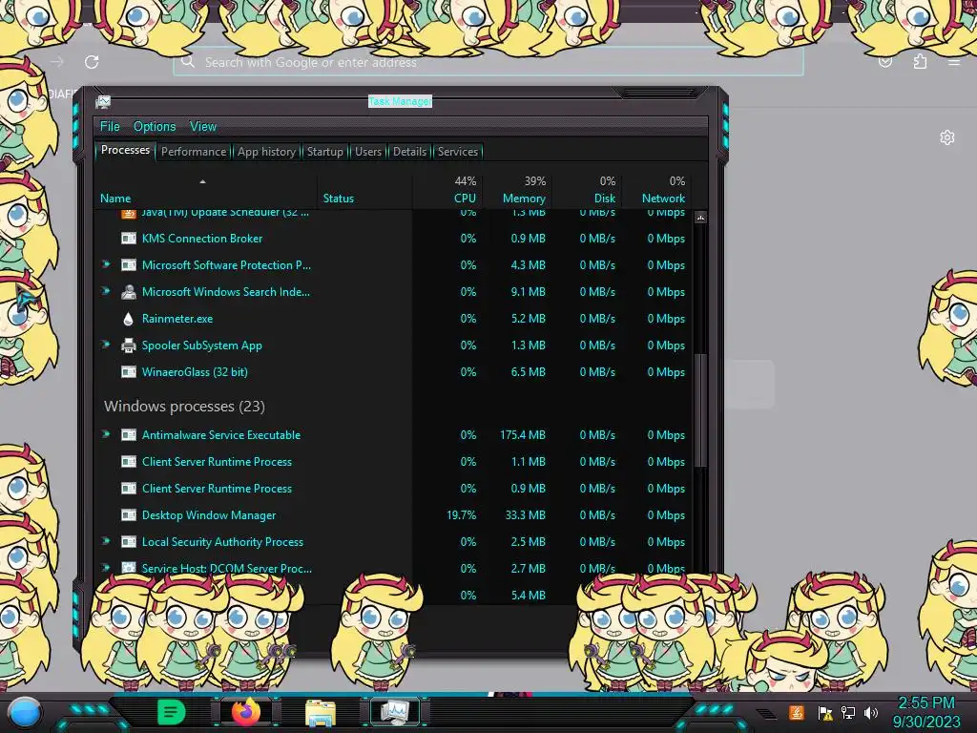Switch to the Performance tab
977x733 pixels.
click(x=194, y=152)
